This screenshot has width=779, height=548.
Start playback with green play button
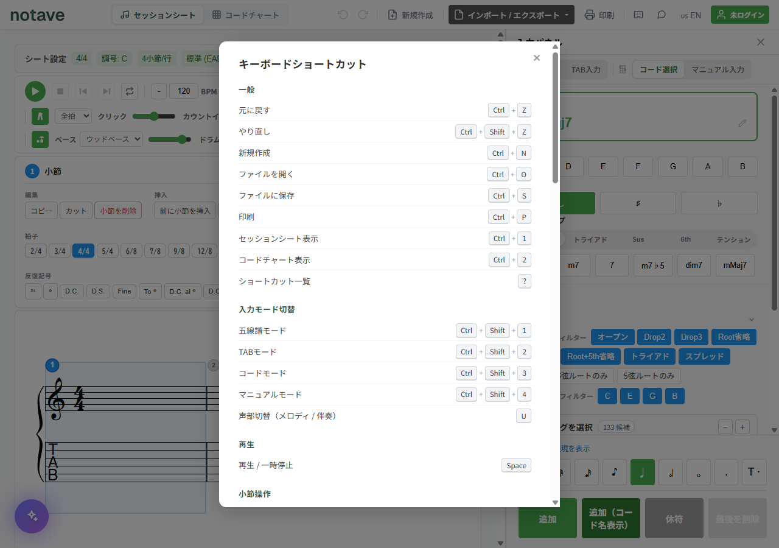point(35,91)
